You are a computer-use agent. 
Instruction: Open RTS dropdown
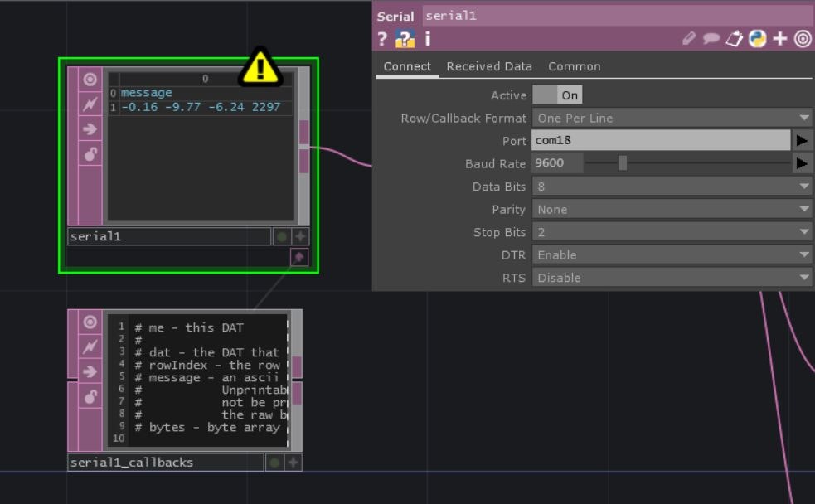pyautogui.click(x=672, y=278)
